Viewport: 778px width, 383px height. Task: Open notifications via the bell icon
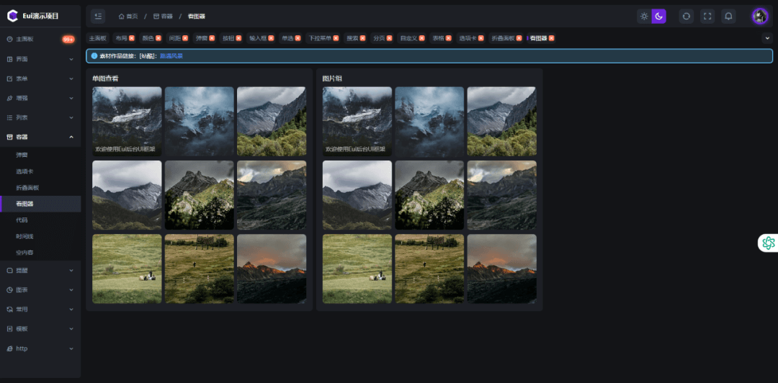tap(728, 17)
